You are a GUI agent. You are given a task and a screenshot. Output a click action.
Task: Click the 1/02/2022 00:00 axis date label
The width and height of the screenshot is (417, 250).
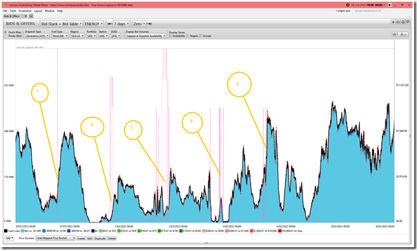click(124, 227)
